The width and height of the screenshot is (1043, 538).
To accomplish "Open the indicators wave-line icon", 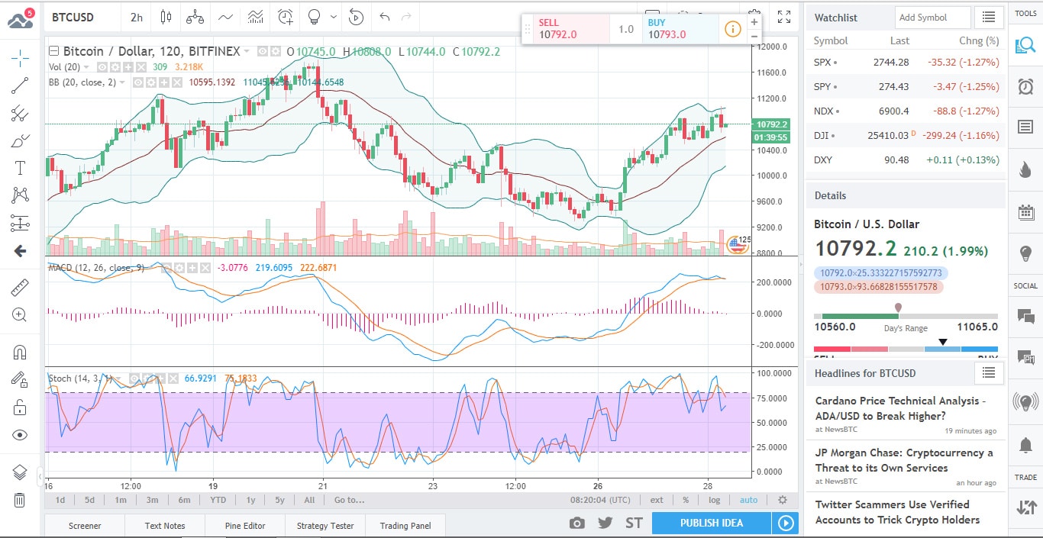I will coord(225,16).
